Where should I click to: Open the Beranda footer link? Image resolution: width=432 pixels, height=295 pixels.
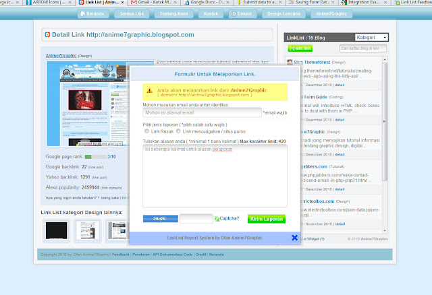[x=216, y=255]
